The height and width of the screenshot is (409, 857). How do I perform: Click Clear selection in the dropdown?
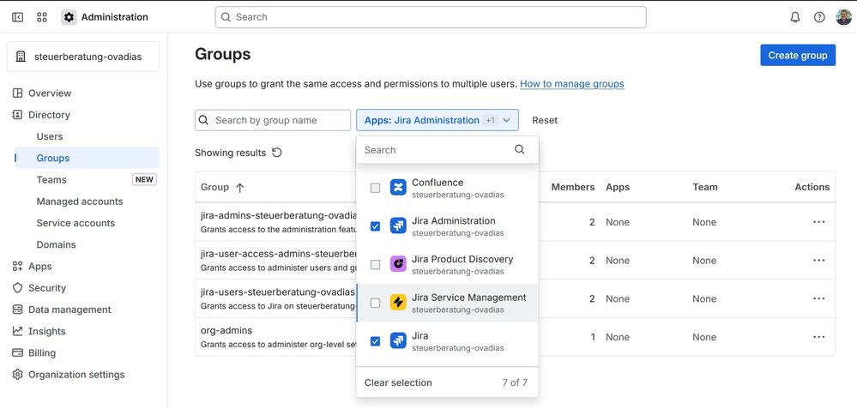click(398, 382)
